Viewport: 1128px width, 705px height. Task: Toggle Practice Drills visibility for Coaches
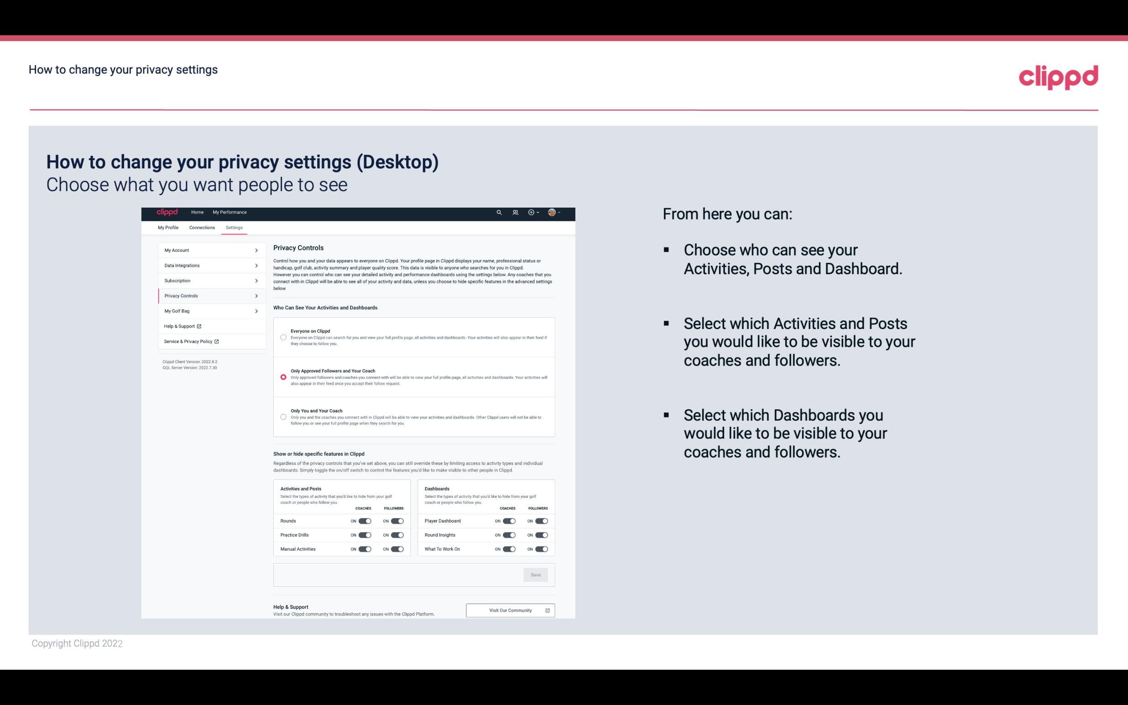[363, 534]
